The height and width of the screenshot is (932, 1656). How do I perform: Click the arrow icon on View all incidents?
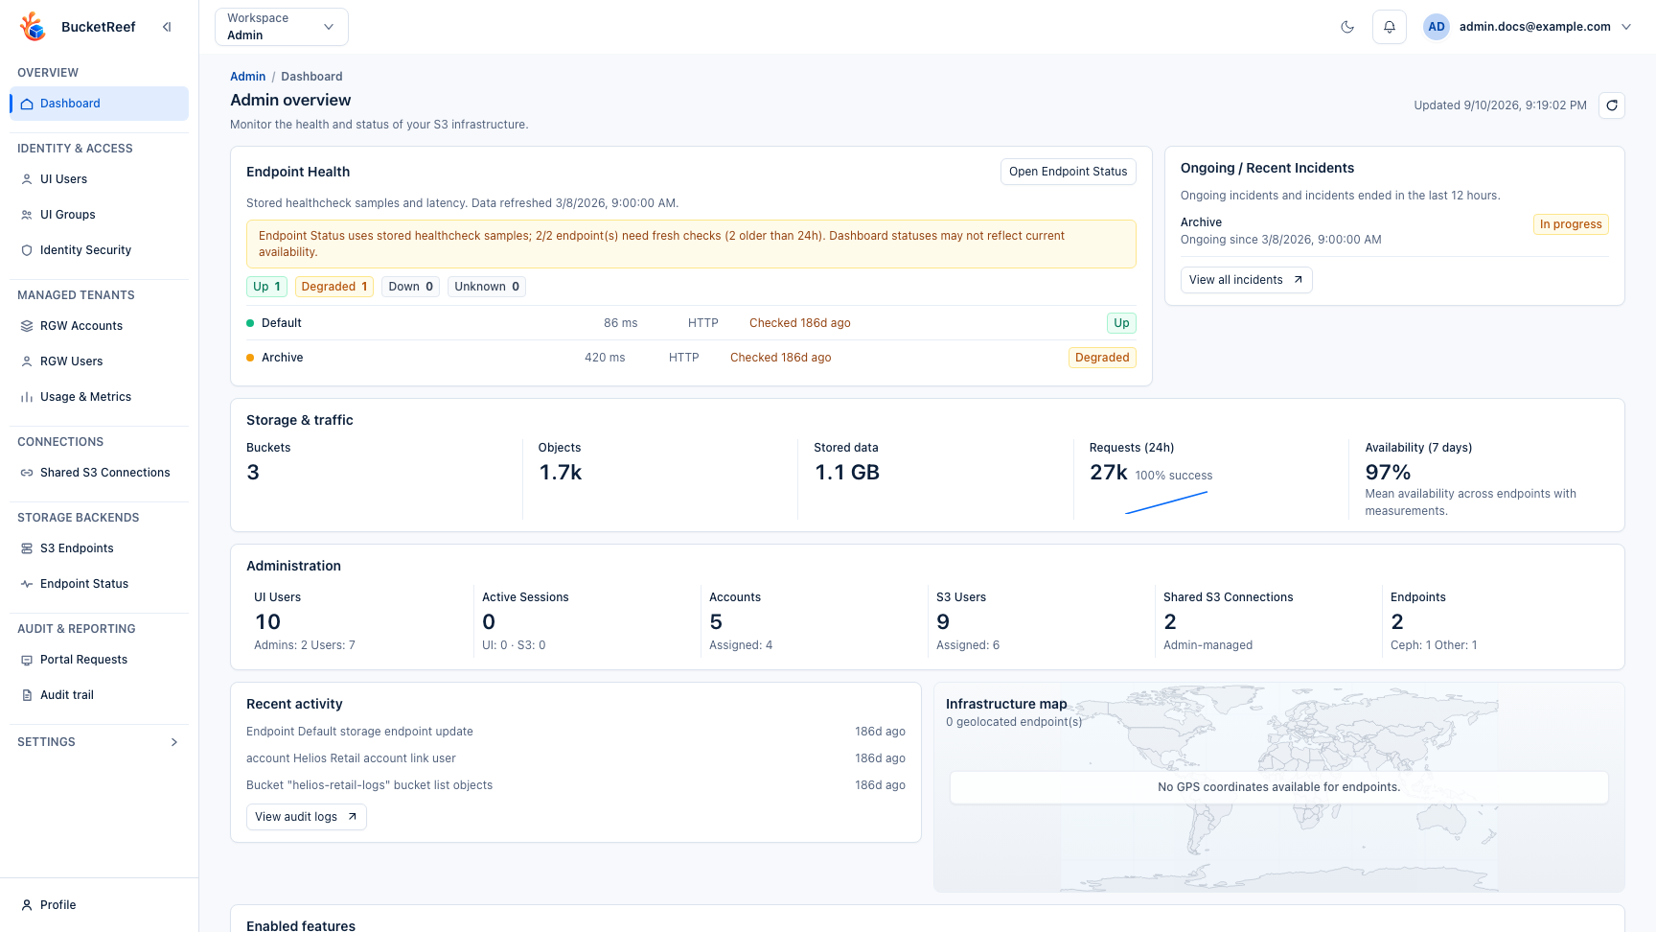point(1299,280)
